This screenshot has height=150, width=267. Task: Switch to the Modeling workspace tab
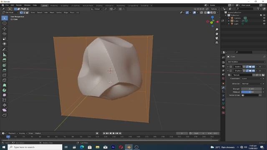(x=54, y=5)
